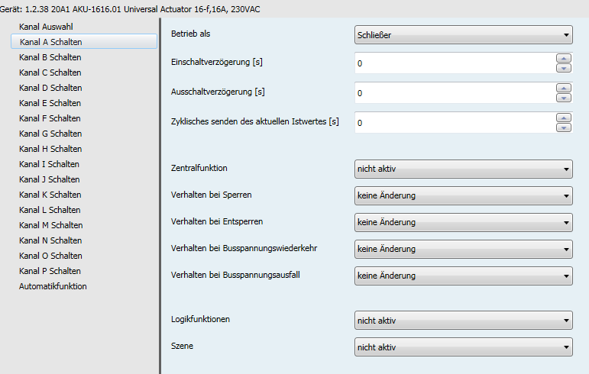Go to Kanal H Schalten page
This screenshot has width=589, height=374.
coord(50,149)
